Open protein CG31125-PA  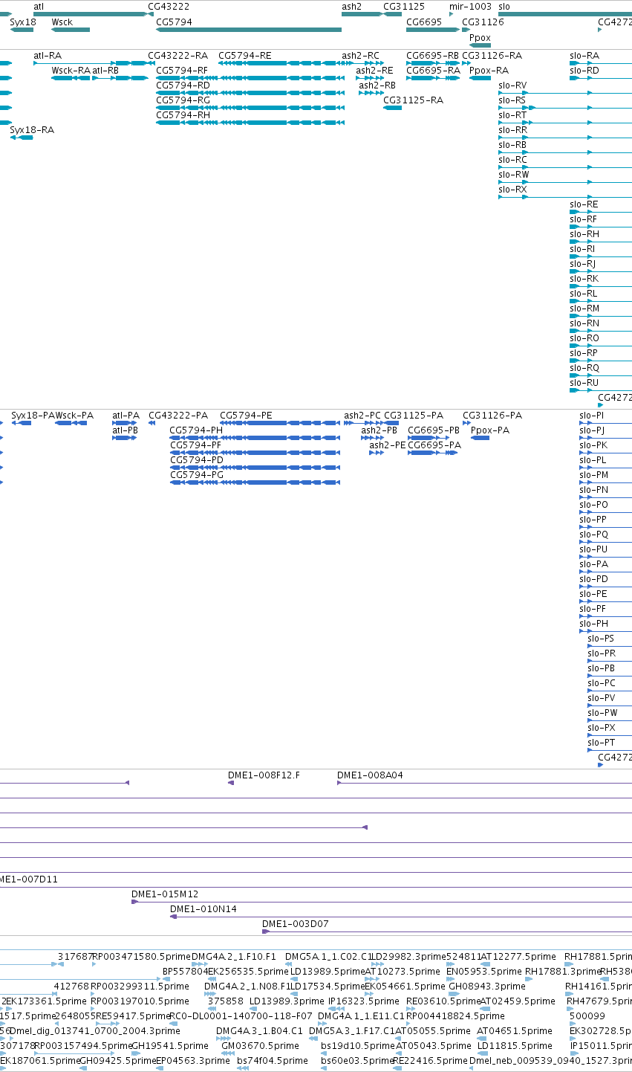tap(414, 416)
